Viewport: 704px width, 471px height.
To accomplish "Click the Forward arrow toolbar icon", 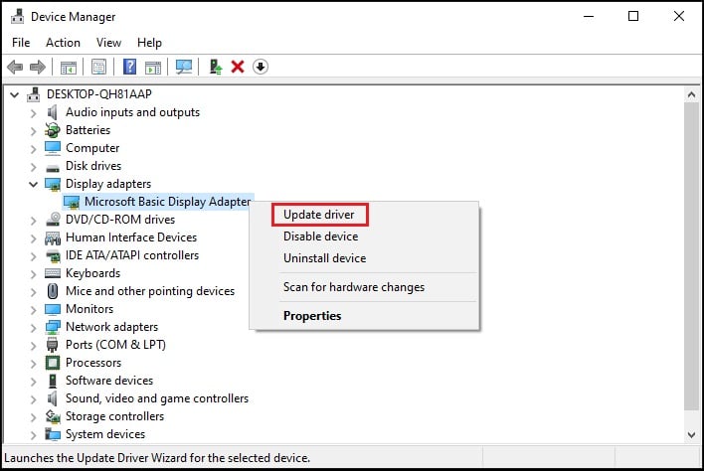I will (x=38, y=67).
